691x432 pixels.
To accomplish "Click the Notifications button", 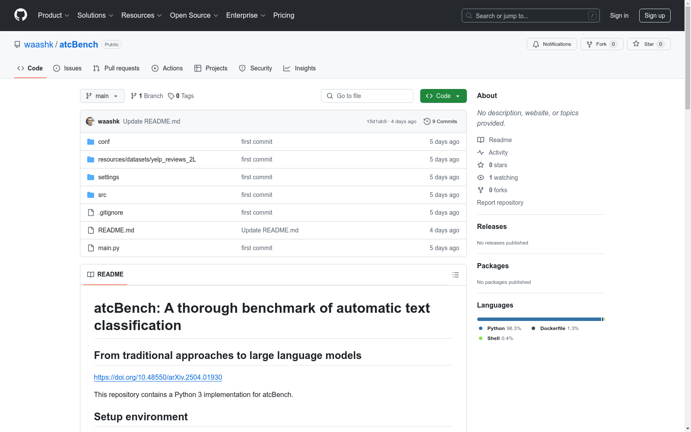I will point(552,44).
